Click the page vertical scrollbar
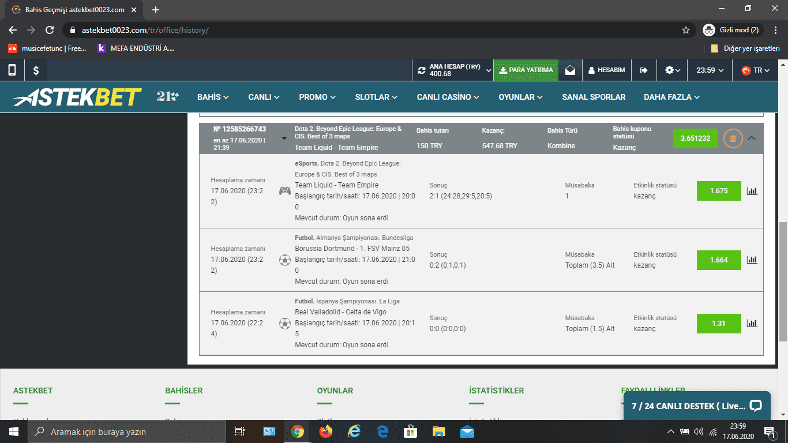Screen dimensions: 788x443 (783, 281)
